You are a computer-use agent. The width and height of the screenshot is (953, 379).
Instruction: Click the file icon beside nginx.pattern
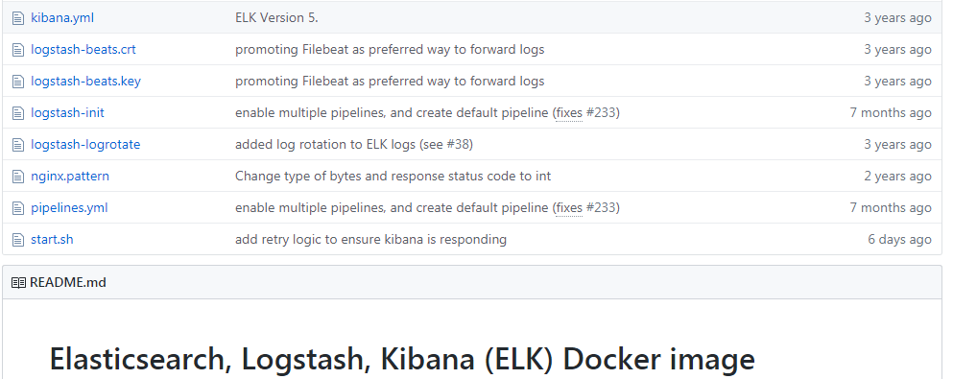(18, 177)
